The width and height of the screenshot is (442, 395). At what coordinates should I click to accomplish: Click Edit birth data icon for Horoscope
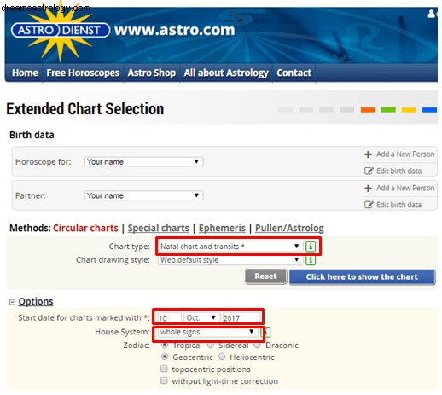[x=369, y=171]
